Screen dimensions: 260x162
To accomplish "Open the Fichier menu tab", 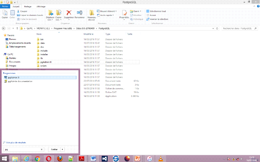I will click(x=5, y=6).
